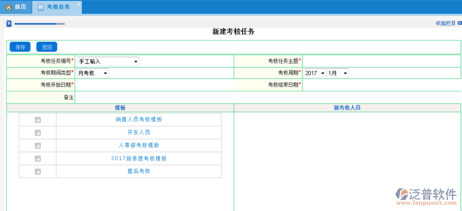Check the 开发人员 template checkbox
Viewport: 462px width, 211px height.
click(38, 132)
